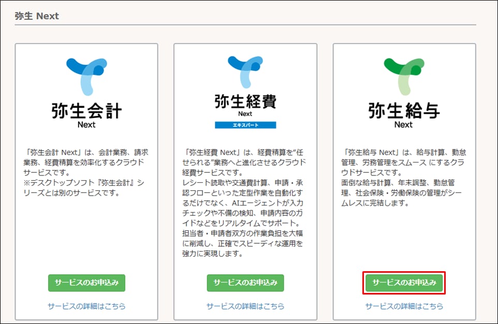Click the 弥生 Next section heading
The height and width of the screenshot is (324, 498).
pyautogui.click(x=37, y=16)
